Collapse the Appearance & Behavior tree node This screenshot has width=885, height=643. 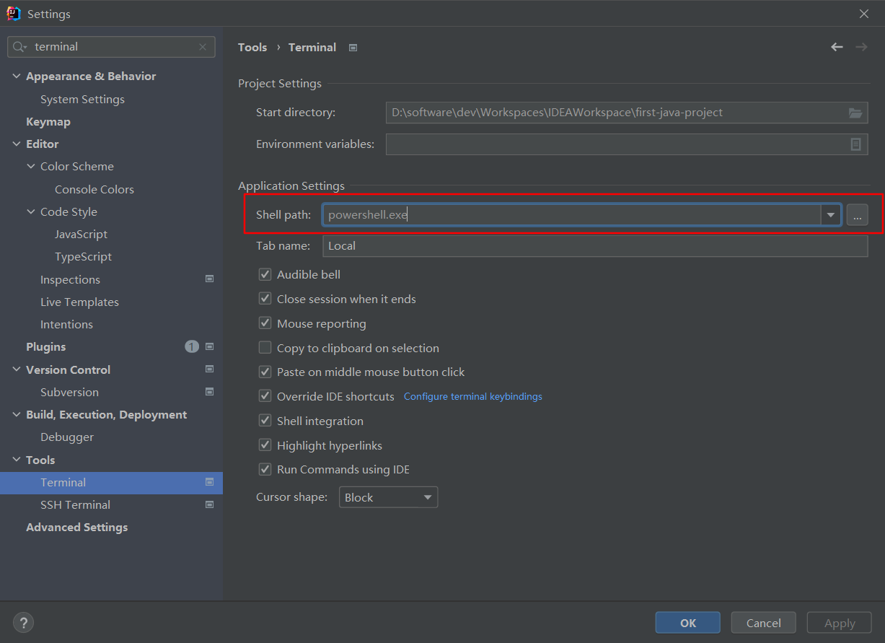17,76
